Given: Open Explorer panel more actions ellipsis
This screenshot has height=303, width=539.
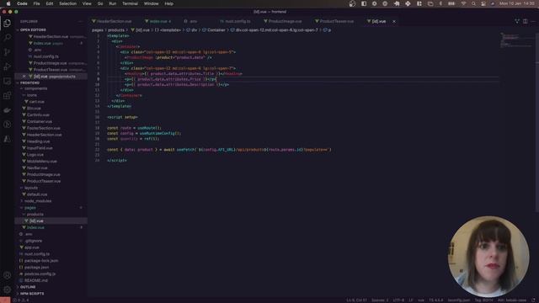Looking at the screenshot, I should tap(81, 21).
